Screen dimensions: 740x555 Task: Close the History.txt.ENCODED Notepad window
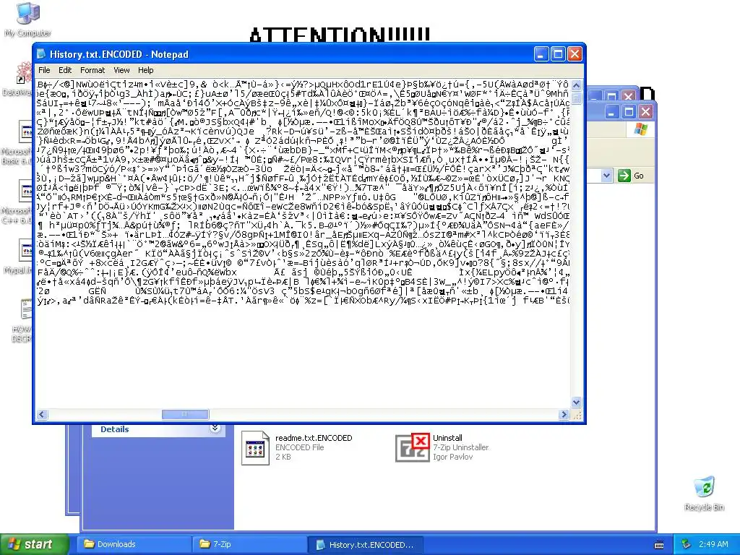click(x=575, y=54)
